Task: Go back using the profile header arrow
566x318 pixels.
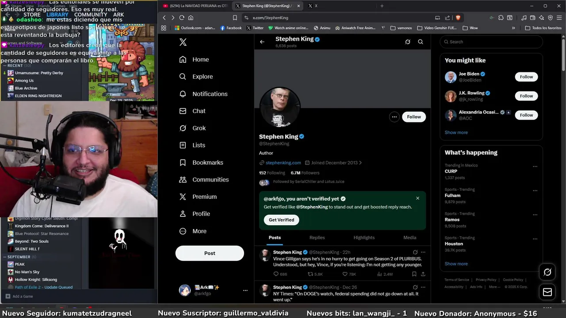Action: (x=262, y=42)
